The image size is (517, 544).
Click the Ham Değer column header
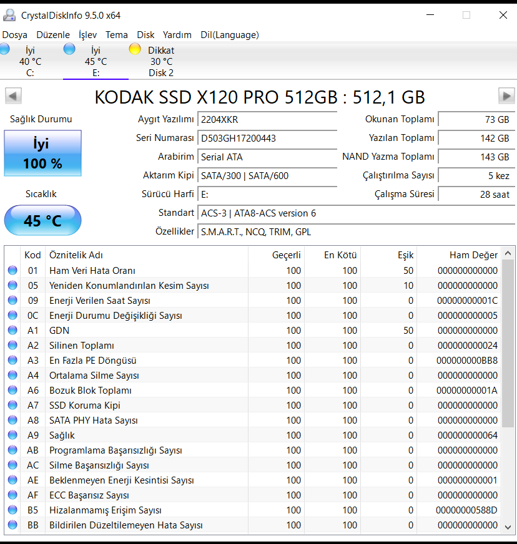tap(459, 255)
